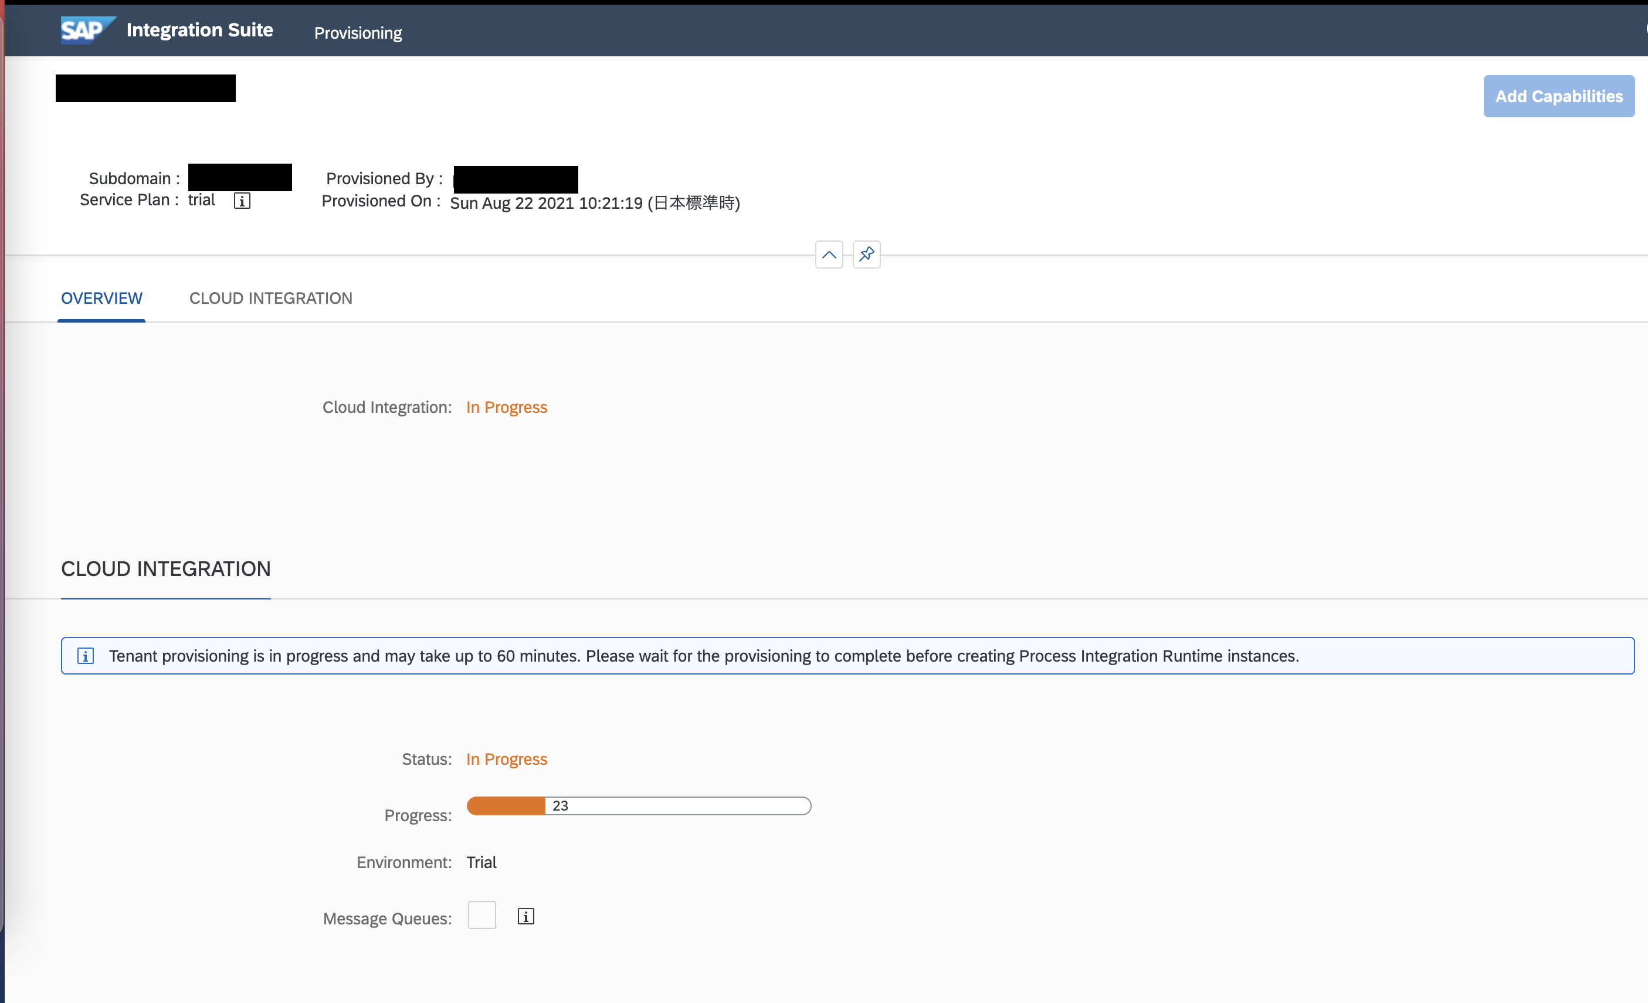The image size is (1648, 1003).
Task: Click the Add Capabilities button
Action: pos(1558,96)
